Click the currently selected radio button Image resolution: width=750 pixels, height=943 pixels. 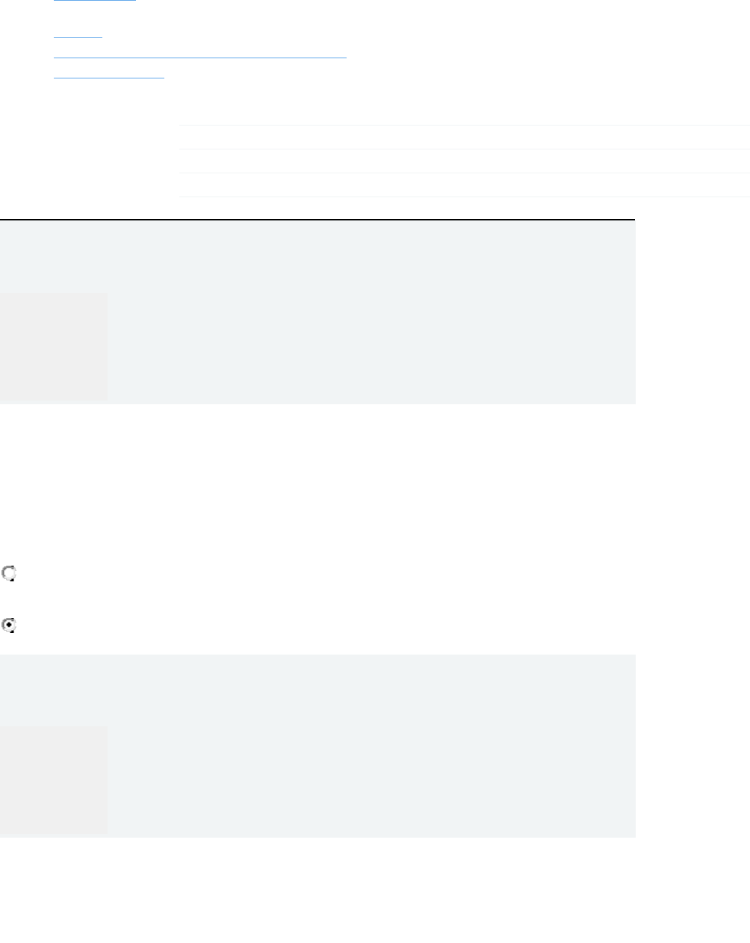click(x=10, y=626)
